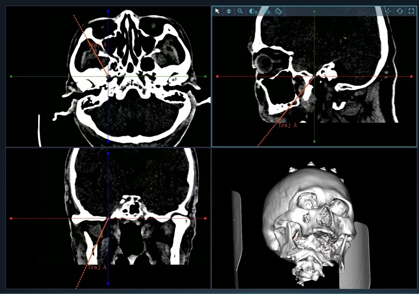Select the Traj A label in axial view
Viewport: 419px width, 294px height.
coord(97,45)
